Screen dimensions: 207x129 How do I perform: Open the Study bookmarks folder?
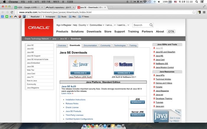[62, 17]
